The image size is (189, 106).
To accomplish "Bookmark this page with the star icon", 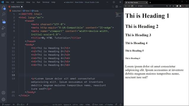I will pos(173,6).
